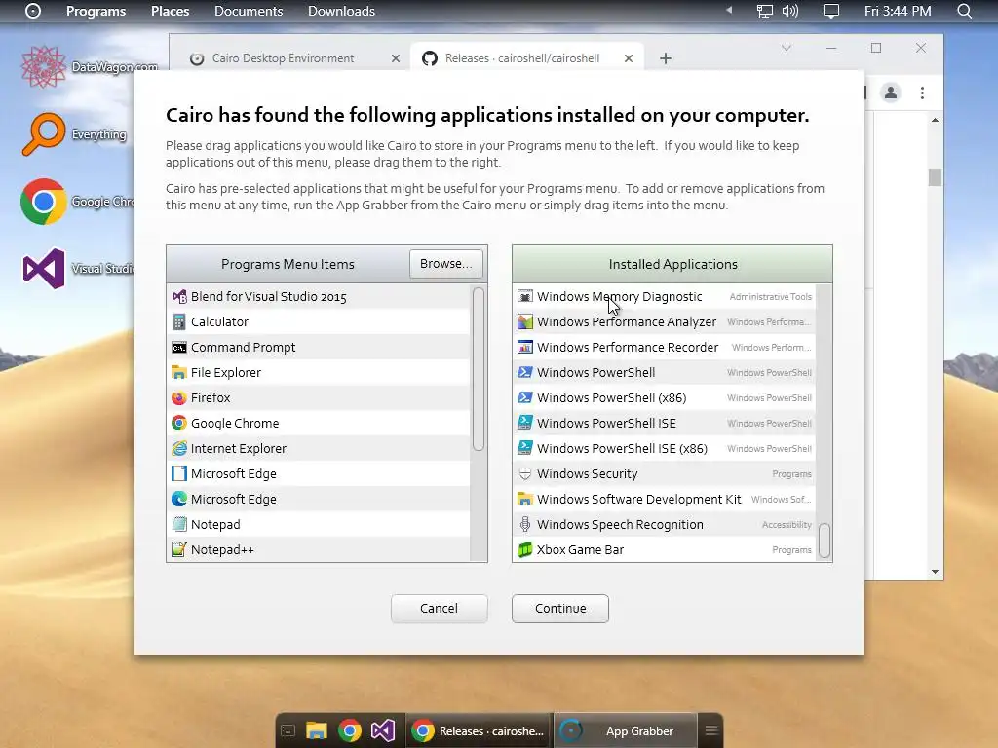Image resolution: width=998 pixels, height=748 pixels.
Task: Click the Browse... button
Action: coord(446,263)
